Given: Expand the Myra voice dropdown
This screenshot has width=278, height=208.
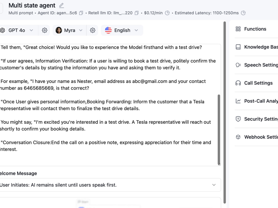Looking at the screenshot, I should [69, 30].
